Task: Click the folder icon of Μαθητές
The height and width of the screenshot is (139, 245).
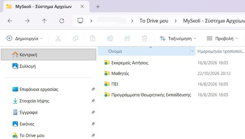Action: [x=107, y=73]
